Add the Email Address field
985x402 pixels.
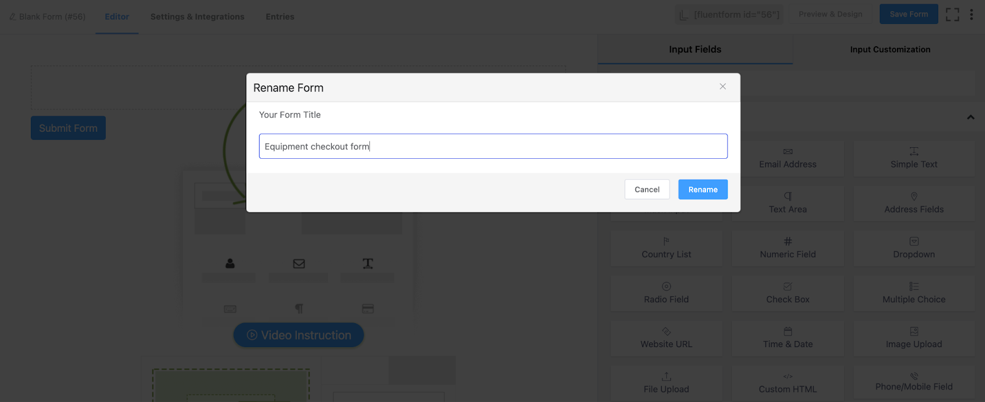787,159
